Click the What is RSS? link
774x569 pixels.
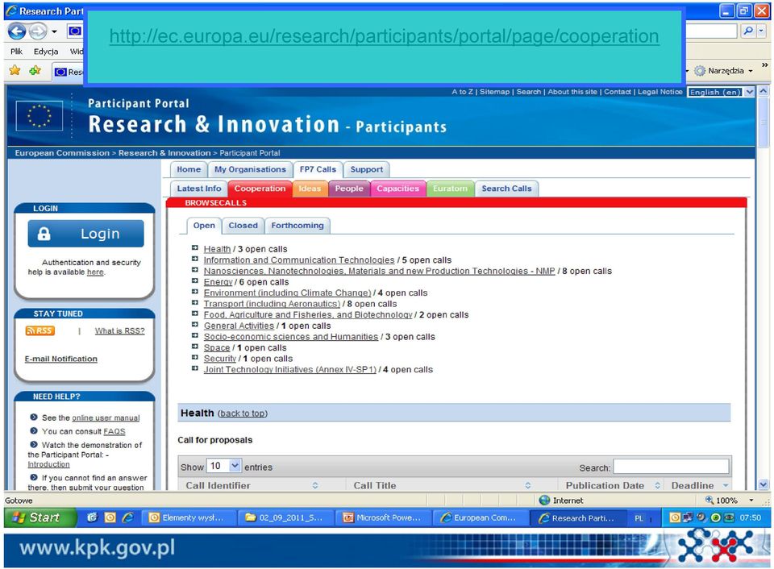[x=120, y=330]
